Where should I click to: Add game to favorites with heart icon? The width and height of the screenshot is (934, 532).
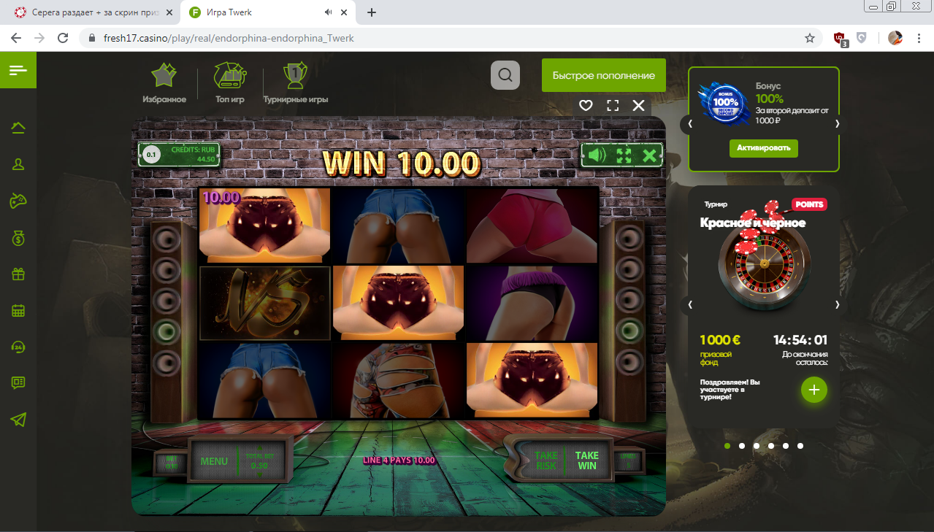[586, 105]
